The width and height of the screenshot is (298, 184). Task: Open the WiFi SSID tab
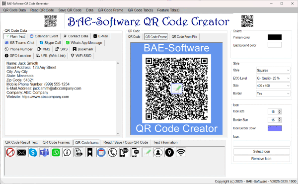[81, 56]
